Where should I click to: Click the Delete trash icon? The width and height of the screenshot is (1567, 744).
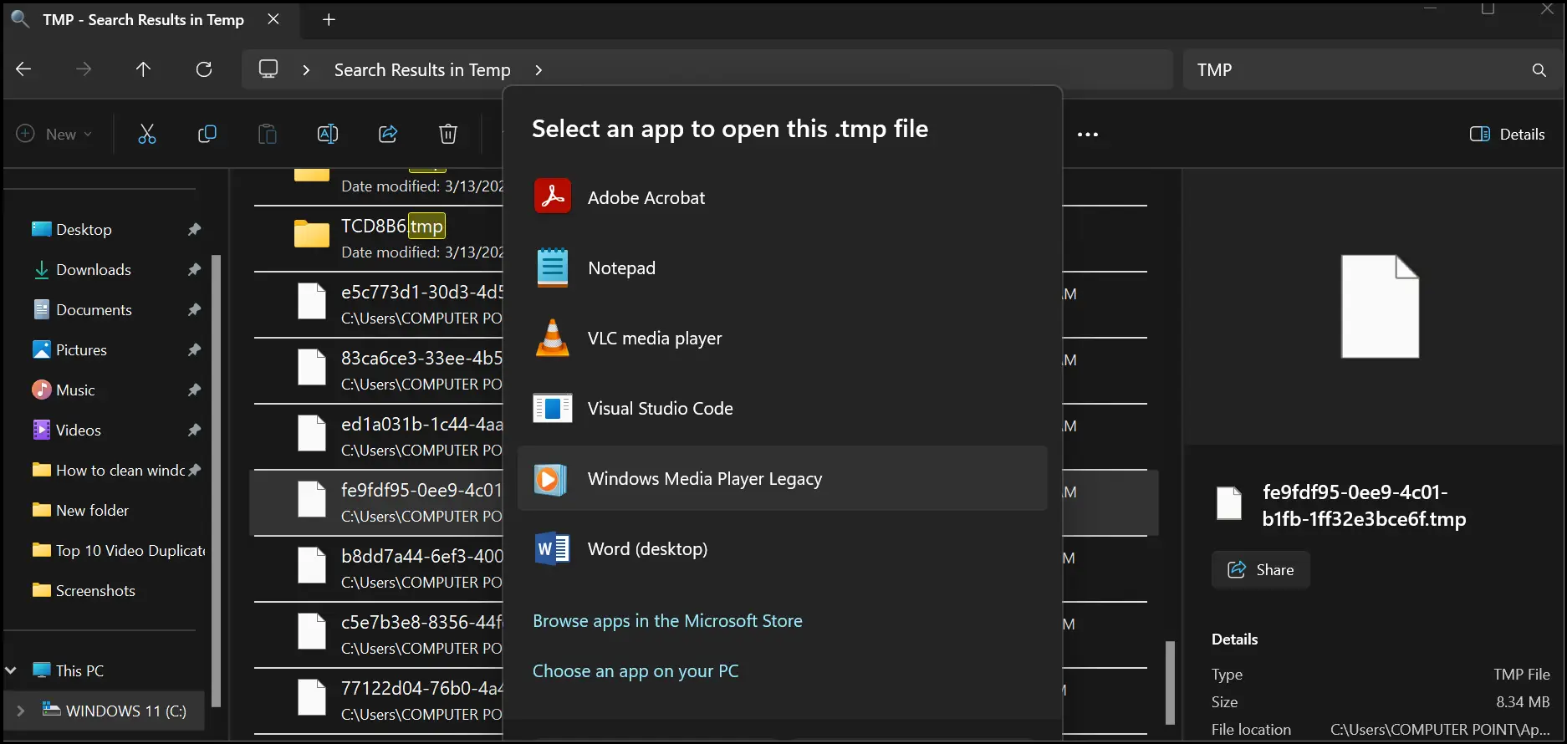(x=448, y=134)
